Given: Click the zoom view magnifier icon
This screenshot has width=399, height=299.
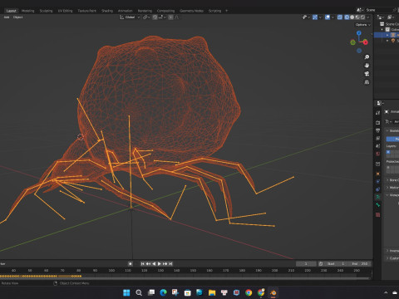Looking at the screenshot, I should (367, 57).
